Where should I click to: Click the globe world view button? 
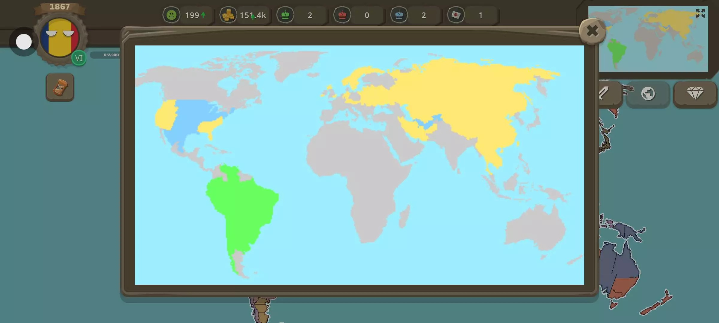coord(648,94)
